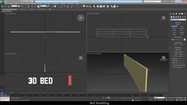Open the Create Selection Set dropdown

pos(79,6)
